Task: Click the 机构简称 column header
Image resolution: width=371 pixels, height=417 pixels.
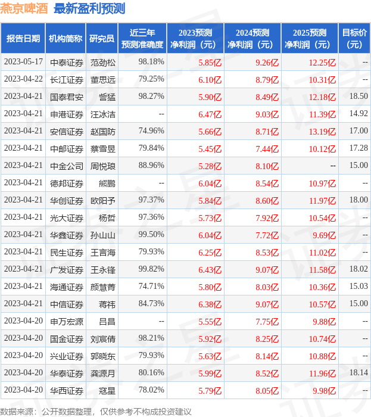Action: coord(66,38)
